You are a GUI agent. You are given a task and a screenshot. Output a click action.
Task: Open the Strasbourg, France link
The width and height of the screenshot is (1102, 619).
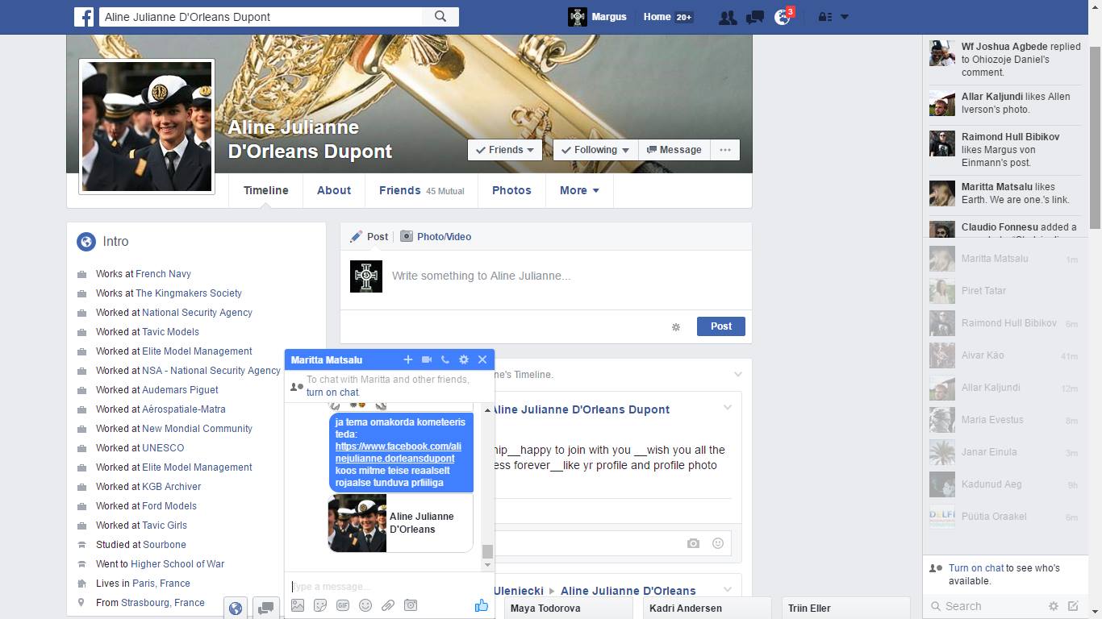coord(163,603)
